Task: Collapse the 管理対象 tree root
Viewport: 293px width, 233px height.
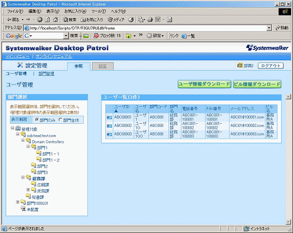Action: (x=12, y=128)
